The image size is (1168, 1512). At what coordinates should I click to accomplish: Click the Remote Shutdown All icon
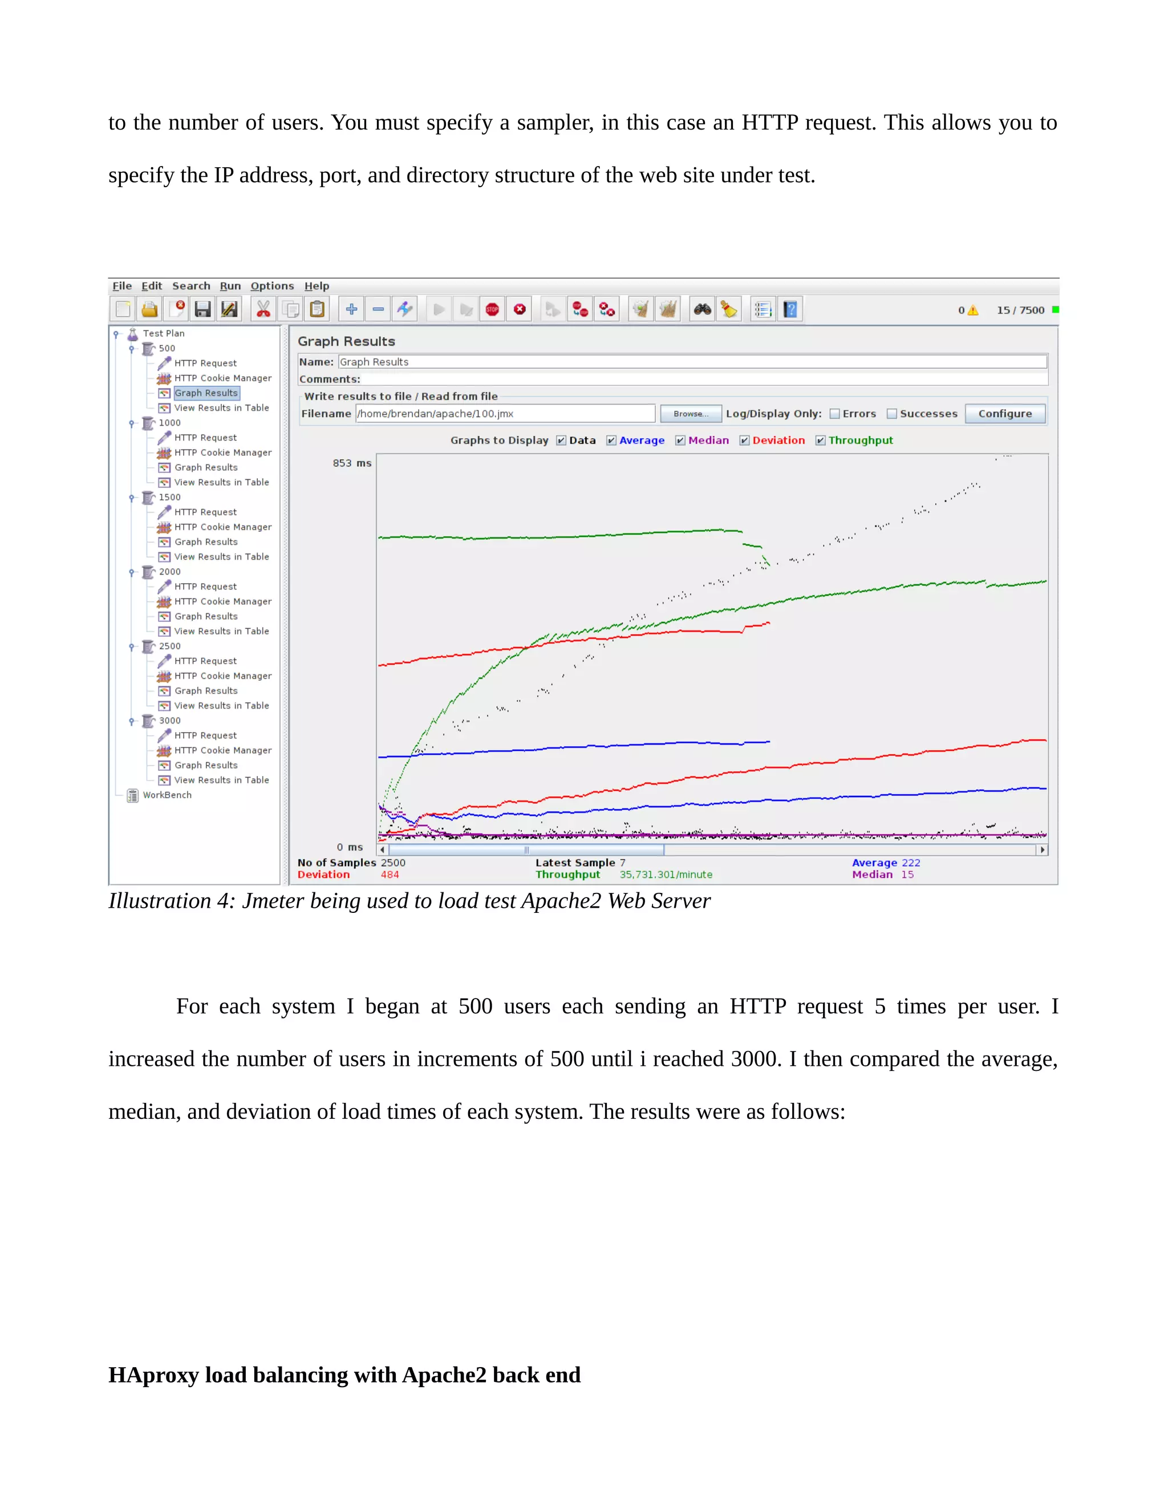pos(607,309)
